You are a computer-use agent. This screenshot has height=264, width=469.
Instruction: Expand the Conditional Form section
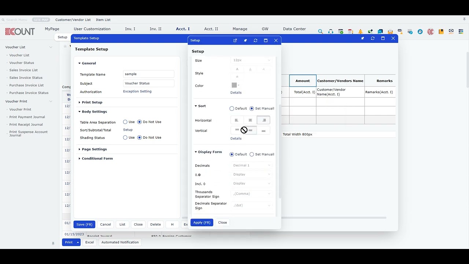(95, 158)
